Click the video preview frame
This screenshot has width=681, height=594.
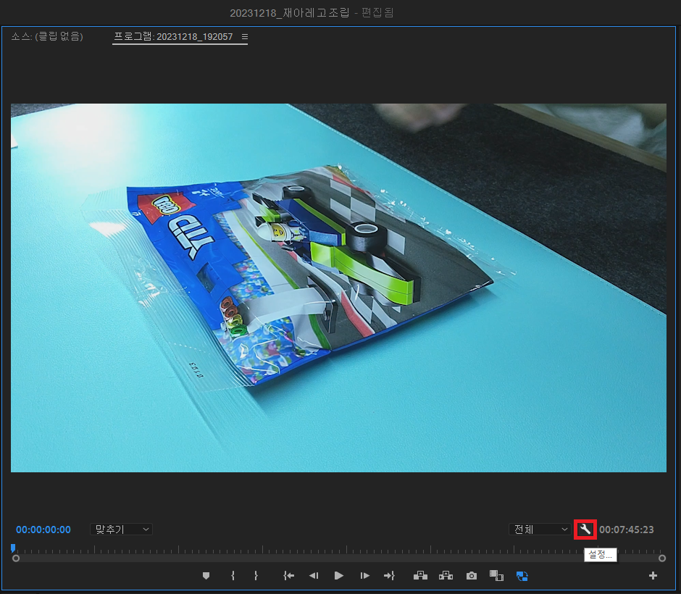pyautogui.click(x=338, y=288)
